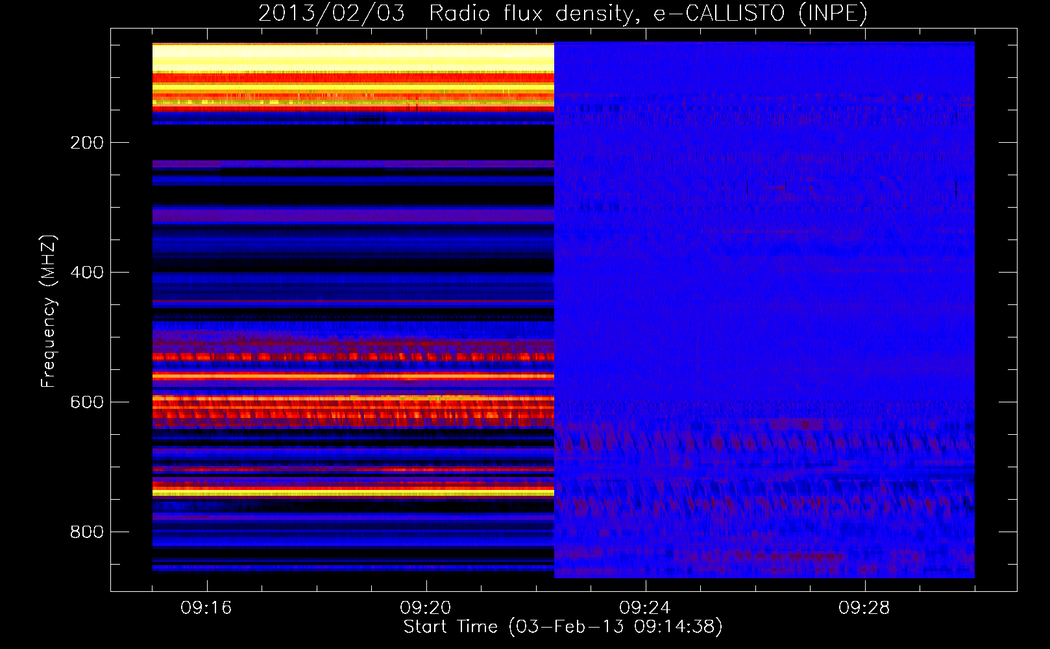Click the 09:24 time tick label
This screenshot has width=1050, height=649.
click(x=644, y=608)
